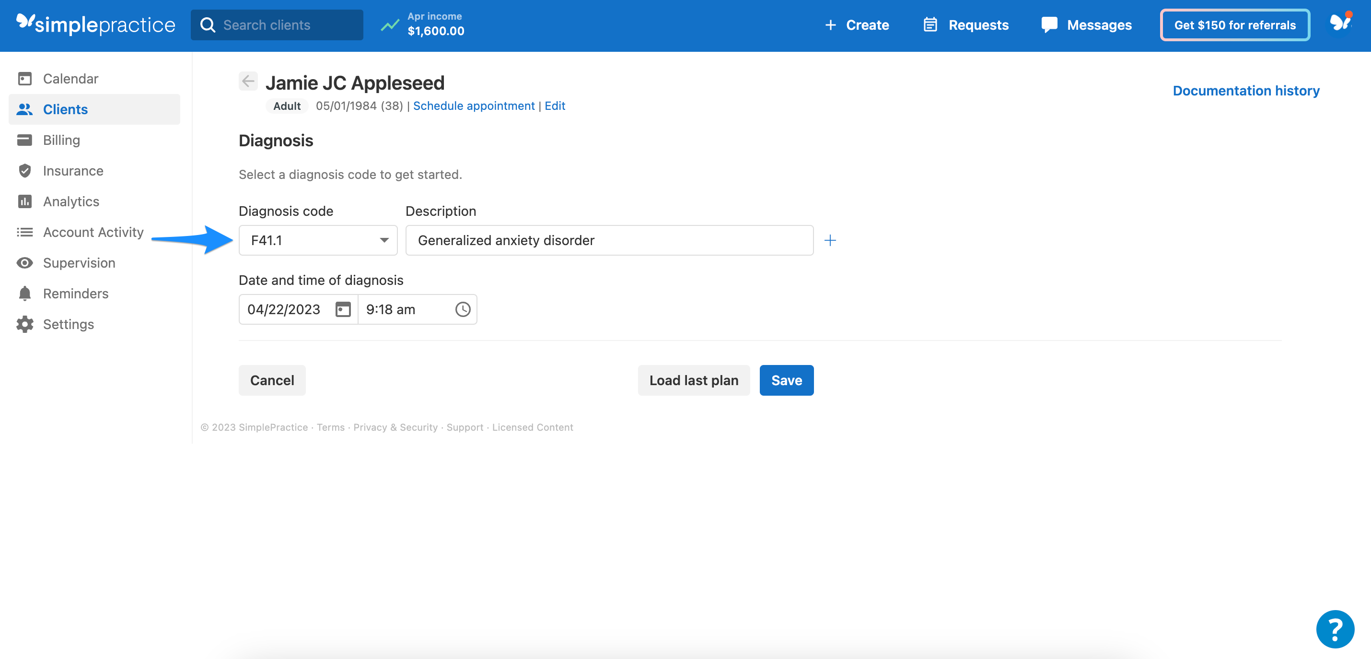Open the Insurance section

click(x=73, y=170)
